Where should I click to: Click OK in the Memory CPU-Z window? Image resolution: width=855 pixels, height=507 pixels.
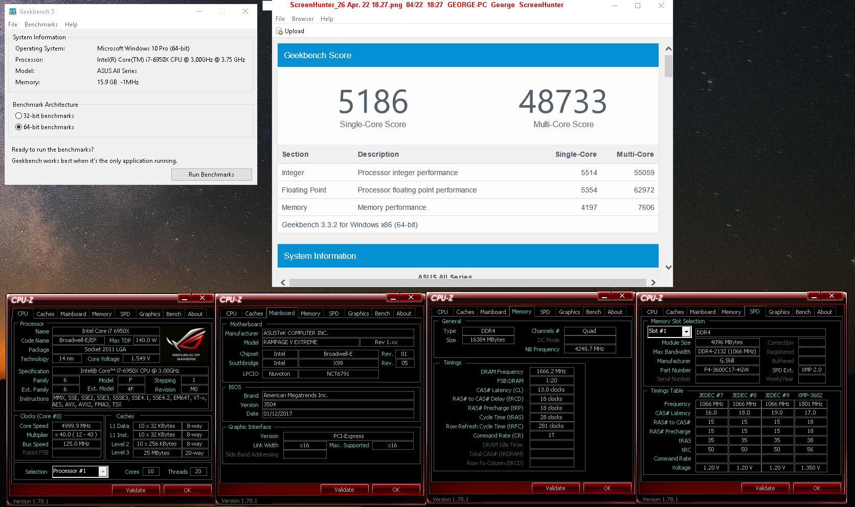tap(607, 488)
